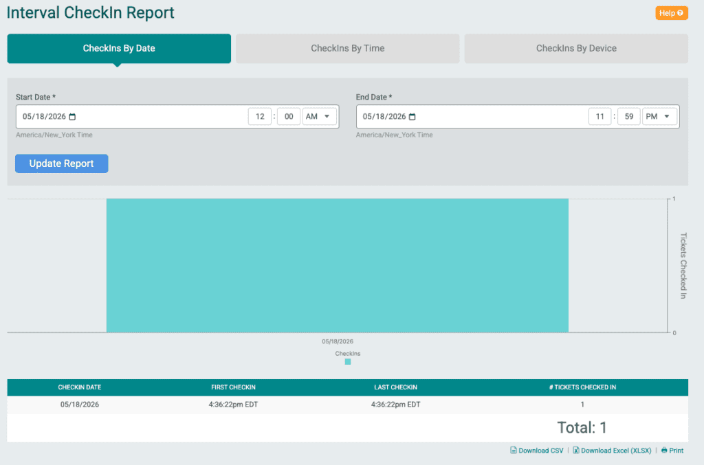This screenshot has height=465, width=704.
Task: Click the End Date minutes field
Action: point(629,117)
